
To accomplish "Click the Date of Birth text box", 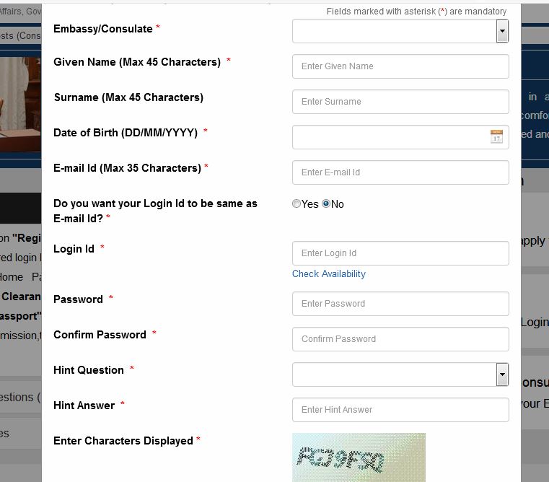I will tap(390, 137).
